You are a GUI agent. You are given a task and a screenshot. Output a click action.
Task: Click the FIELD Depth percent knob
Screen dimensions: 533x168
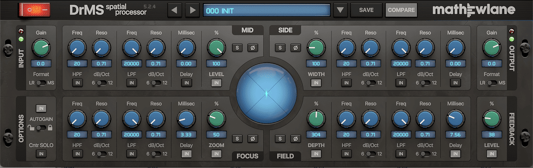coord(316,119)
